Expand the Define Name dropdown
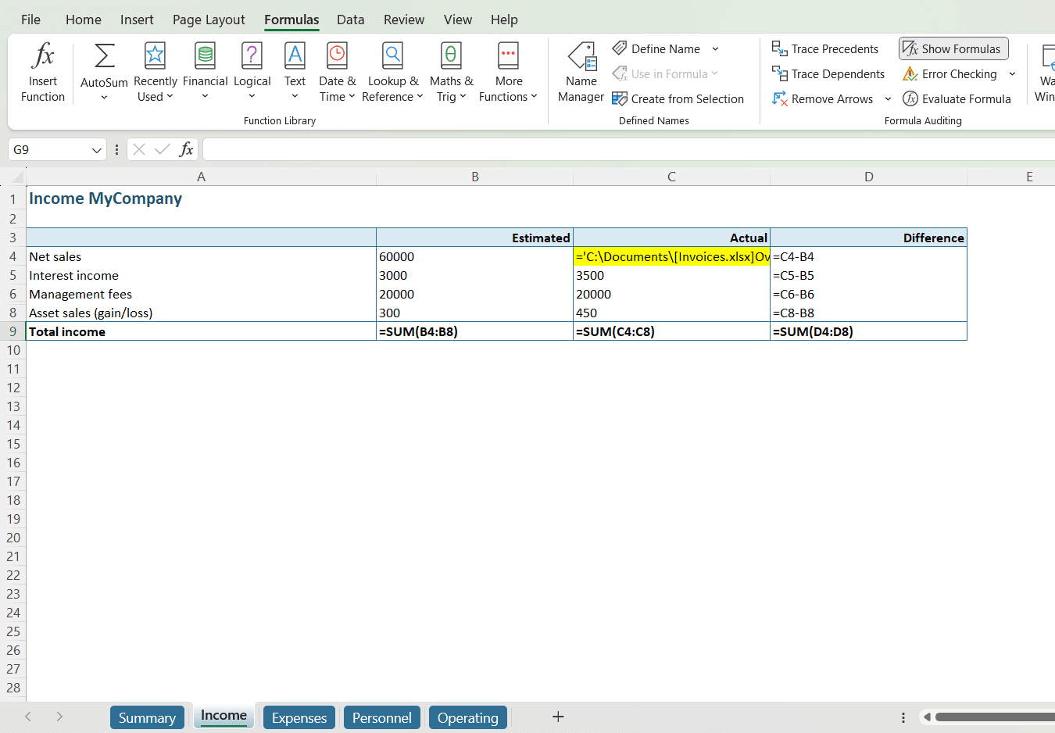Screen dimensions: 1055x733 [717, 48]
